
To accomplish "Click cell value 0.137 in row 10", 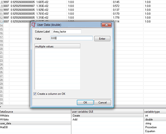I will pyautogui.click(x=116, y=10).
